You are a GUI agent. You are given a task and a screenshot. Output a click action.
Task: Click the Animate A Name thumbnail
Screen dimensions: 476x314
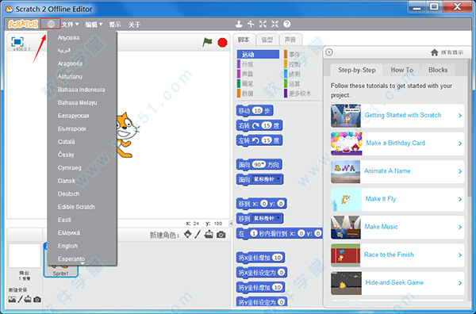coord(346,172)
